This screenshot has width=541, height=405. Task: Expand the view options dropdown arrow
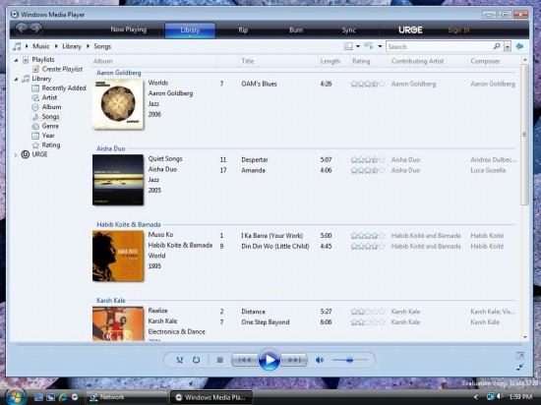tap(380, 46)
